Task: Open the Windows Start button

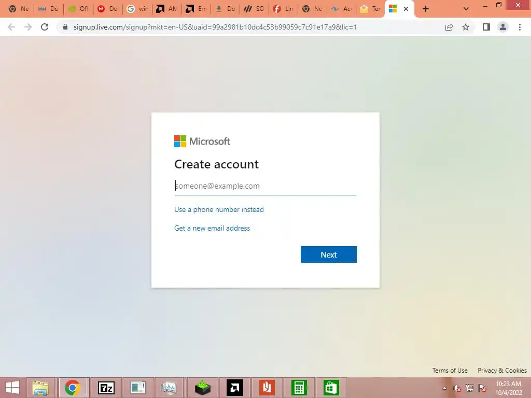Action: [12, 388]
